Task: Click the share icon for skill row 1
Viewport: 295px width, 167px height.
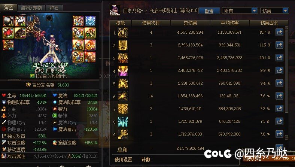Action: pos(279,32)
